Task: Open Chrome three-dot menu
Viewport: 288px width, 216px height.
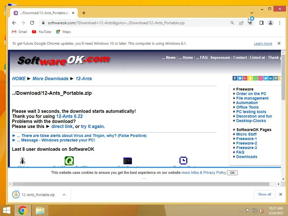Action: (280, 23)
